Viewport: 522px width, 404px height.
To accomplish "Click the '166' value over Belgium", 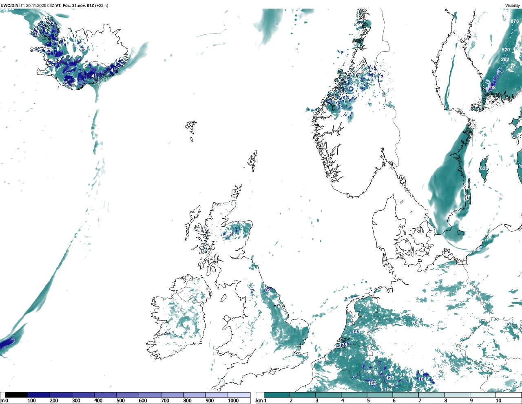I will [x=367, y=372].
